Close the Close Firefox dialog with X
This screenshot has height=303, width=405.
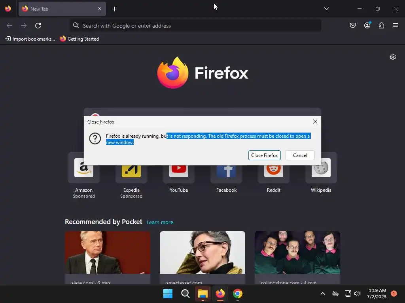315,122
